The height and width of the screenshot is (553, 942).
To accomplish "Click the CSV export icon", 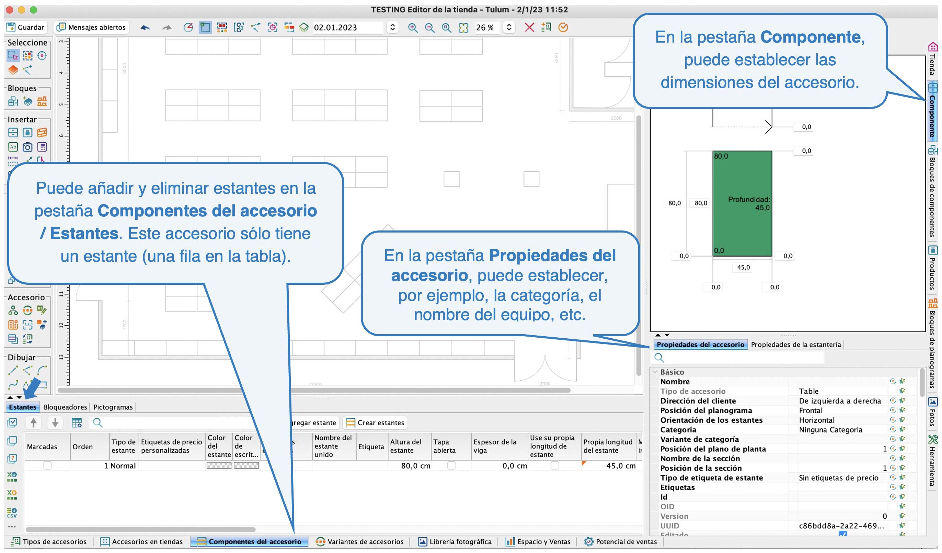I will coord(12,513).
